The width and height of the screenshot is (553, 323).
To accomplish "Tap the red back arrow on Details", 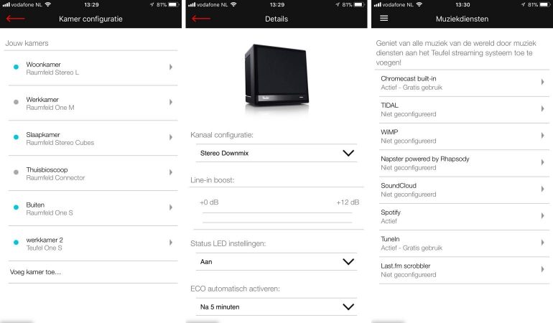I will tap(201, 19).
